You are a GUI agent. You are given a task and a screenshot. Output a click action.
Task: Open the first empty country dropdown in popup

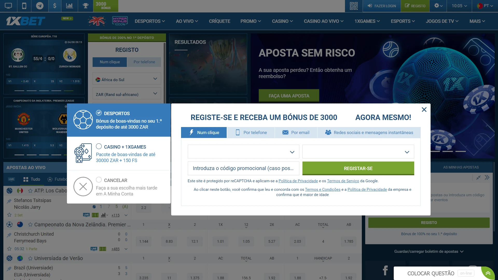(243, 152)
